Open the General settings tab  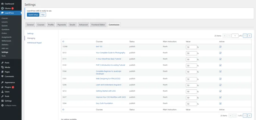coord(30,25)
